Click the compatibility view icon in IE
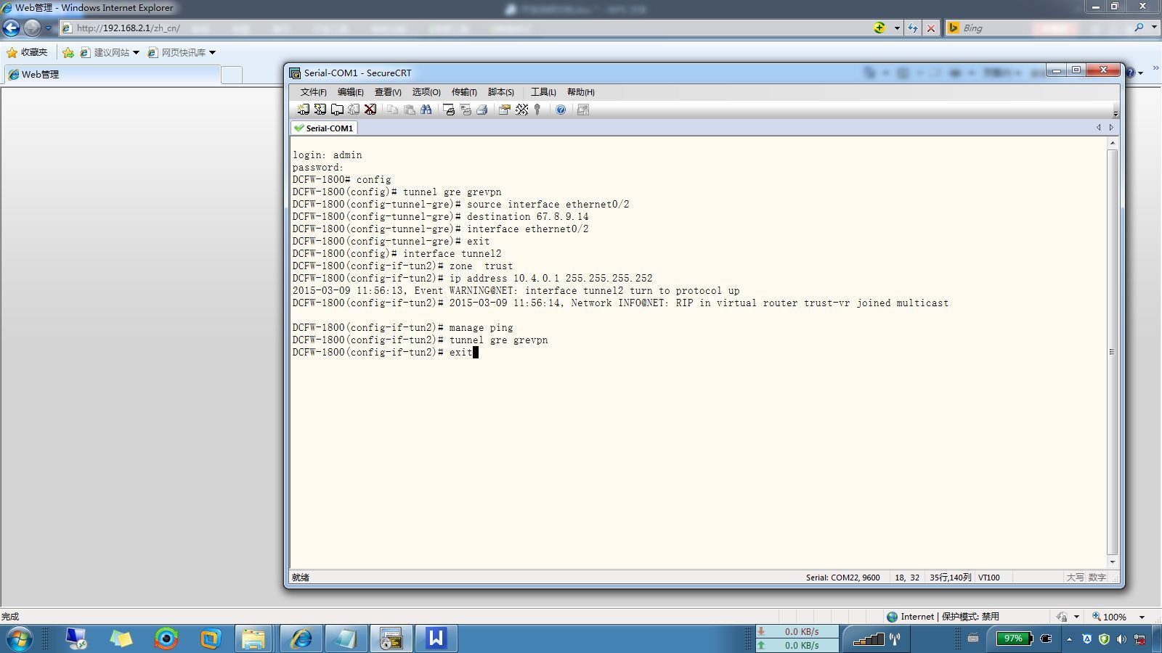This screenshot has width=1162, height=653. pyautogui.click(x=879, y=28)
